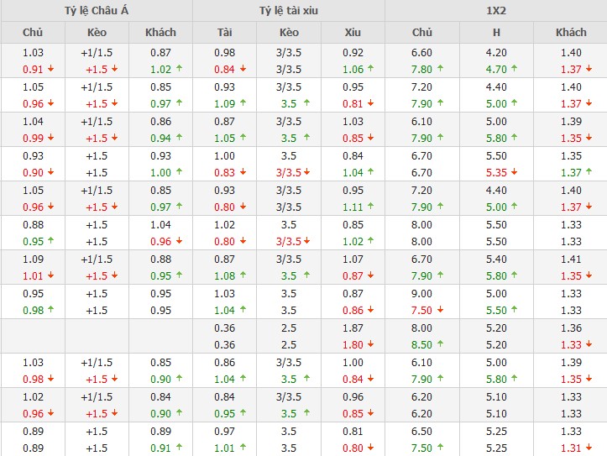
Task: Select the Tỷ lệ tài xiu header
Action: 288,11
